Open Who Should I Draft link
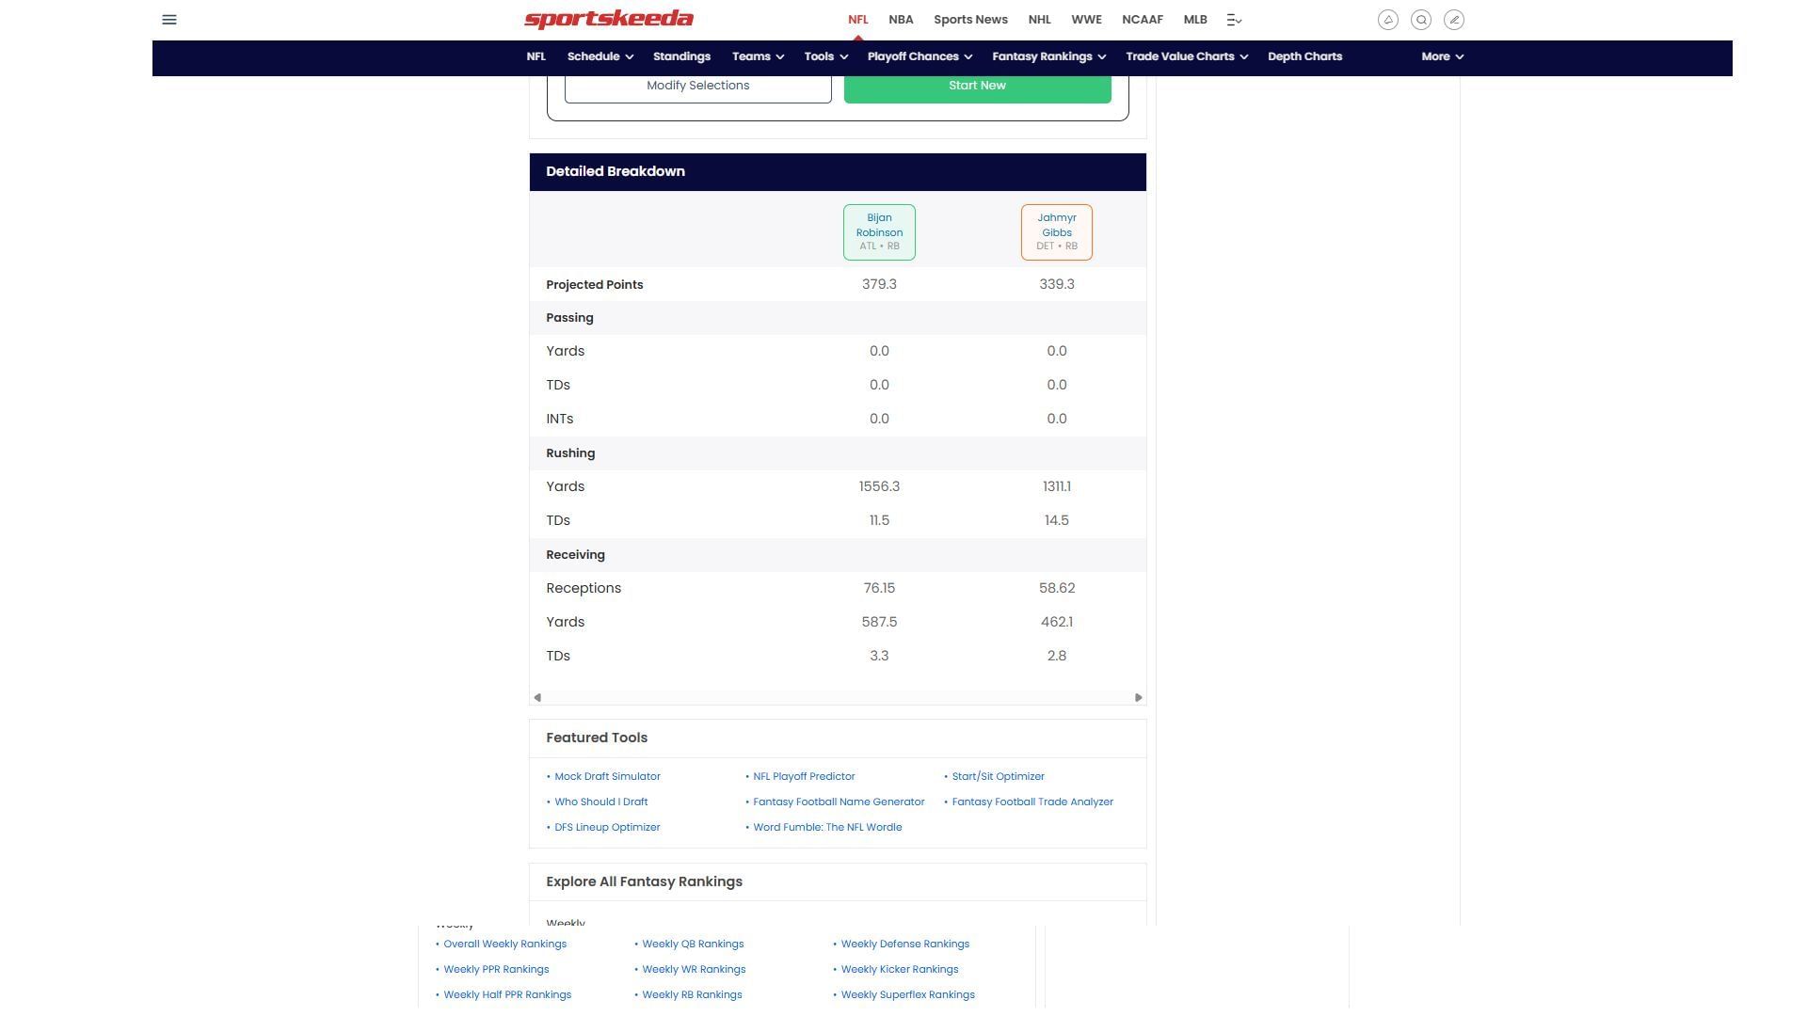 point(600,802)
